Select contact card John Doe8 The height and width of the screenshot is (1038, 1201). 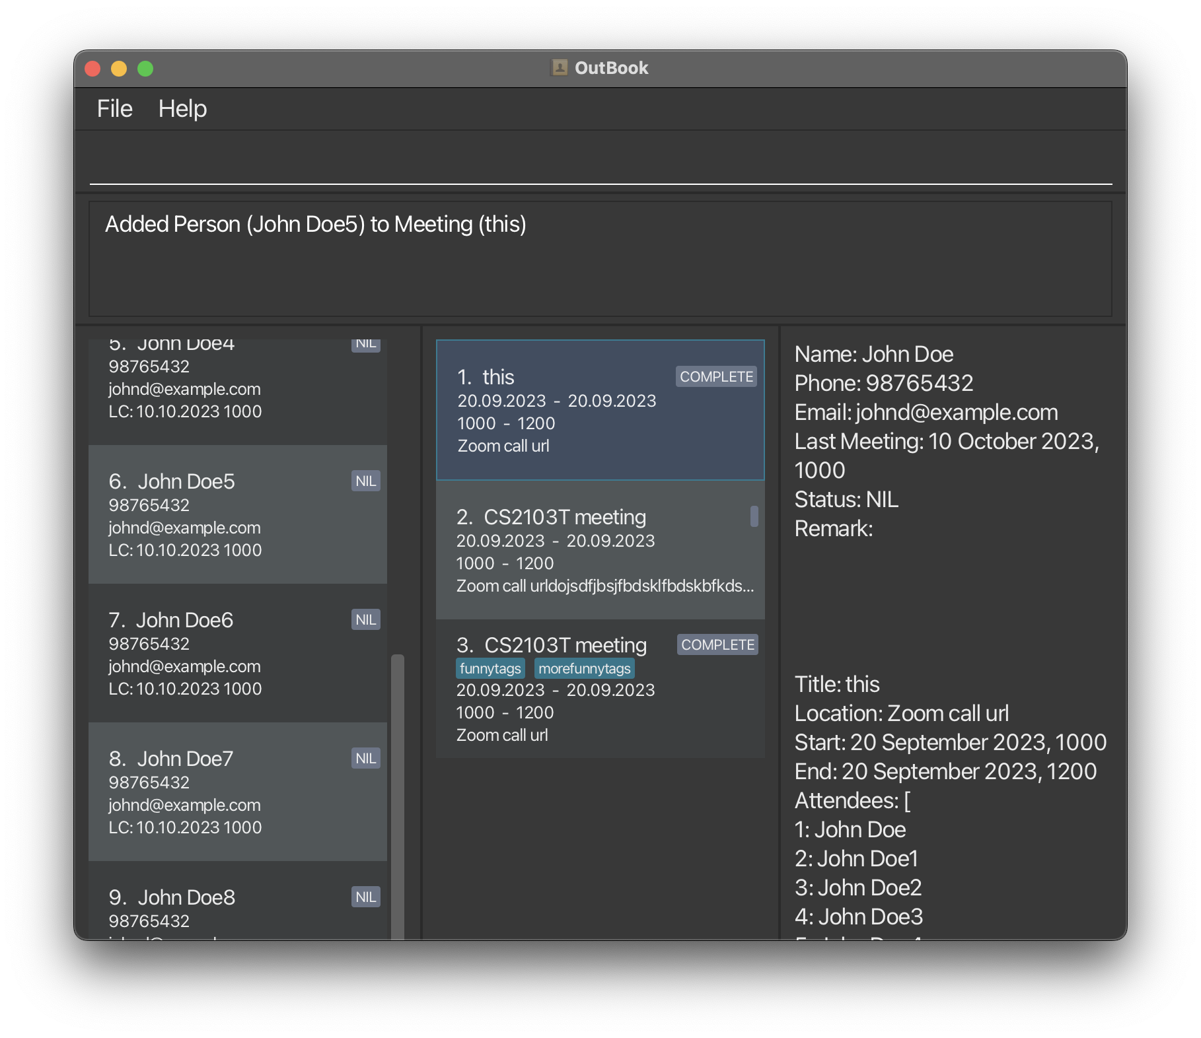(238, 901)
